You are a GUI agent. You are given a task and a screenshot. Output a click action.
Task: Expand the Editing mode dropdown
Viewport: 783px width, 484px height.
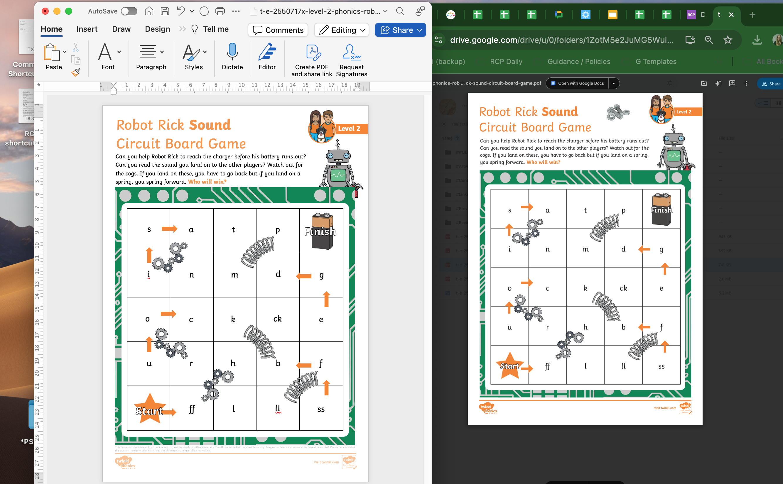(362, 30)
